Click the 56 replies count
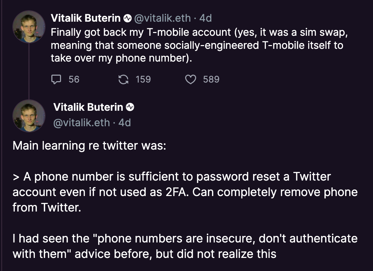This screenshot has width=373, height=271. (74, 79)
